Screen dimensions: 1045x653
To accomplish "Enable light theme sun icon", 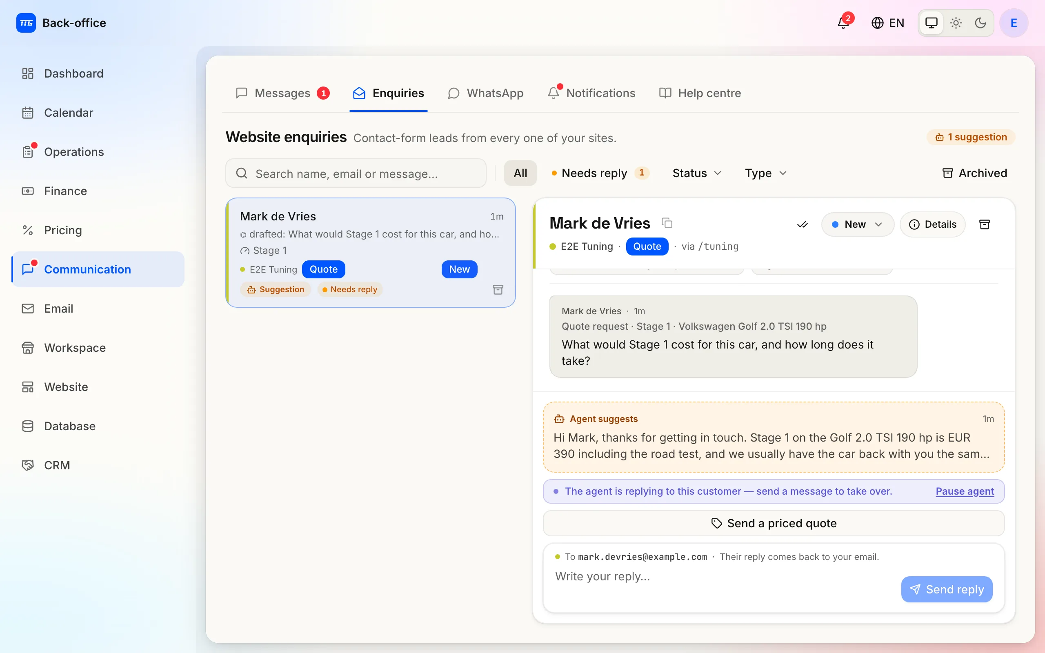I will (956, 23).
